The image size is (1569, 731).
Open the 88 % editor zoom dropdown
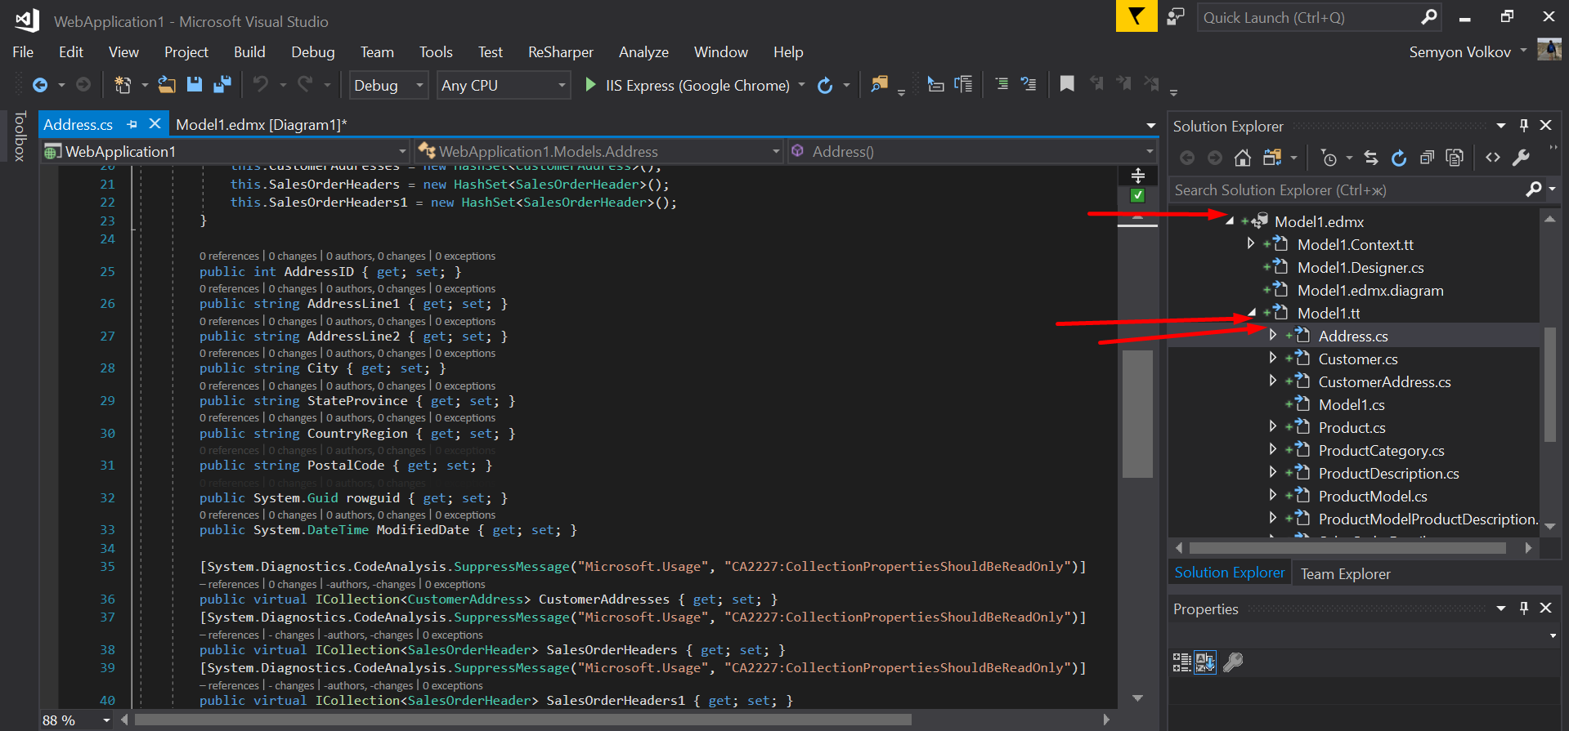(x=77, y=720)
